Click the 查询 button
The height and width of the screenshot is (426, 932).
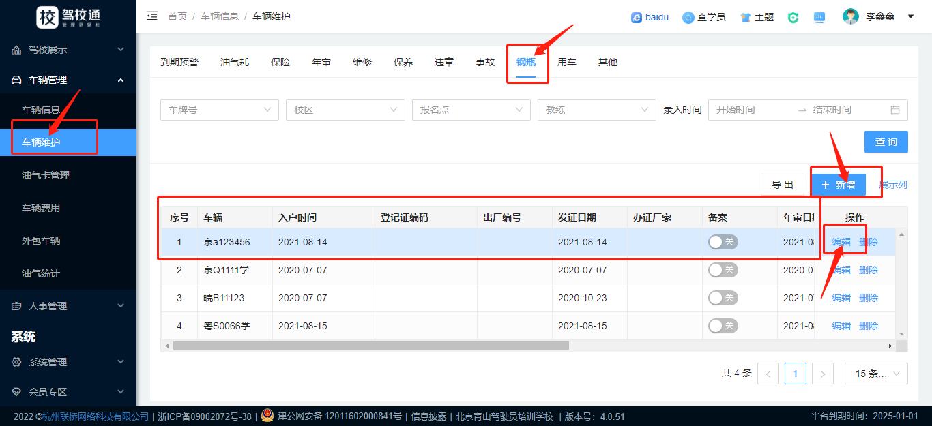tap(886, 142)
